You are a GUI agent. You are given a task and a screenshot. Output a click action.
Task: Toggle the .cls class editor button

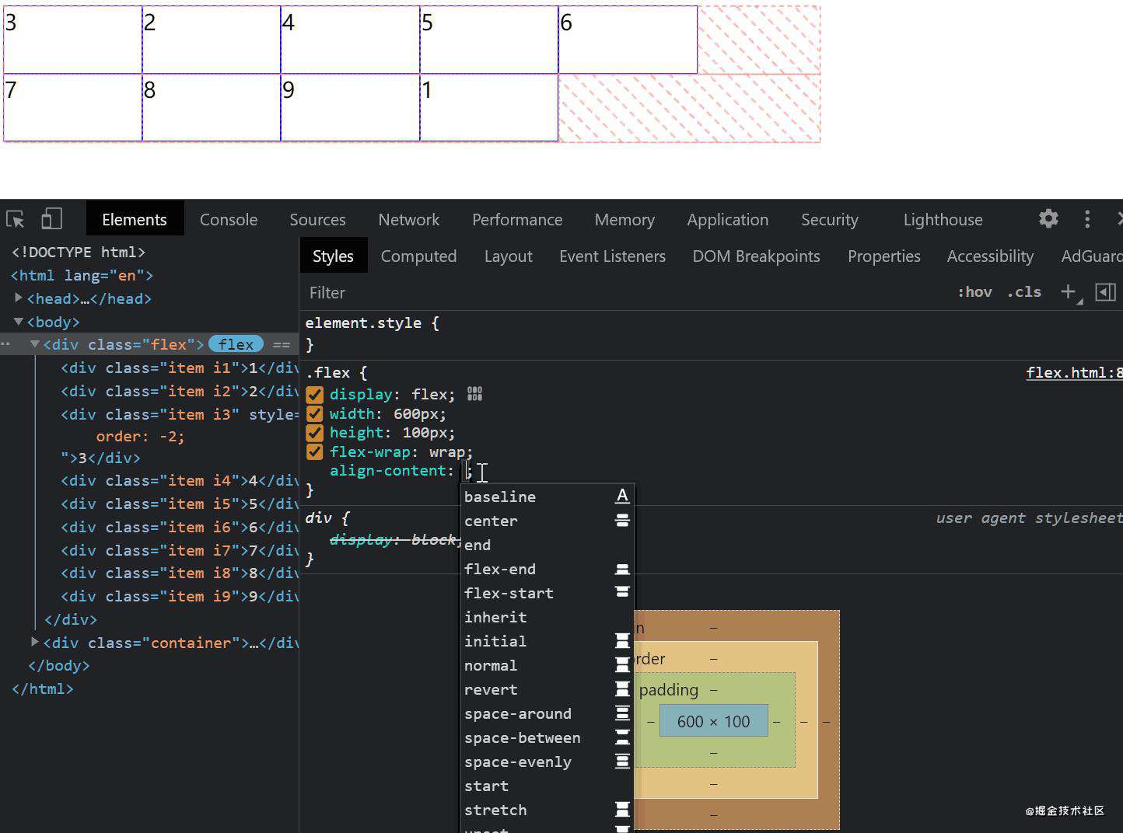coord(1024,292)
